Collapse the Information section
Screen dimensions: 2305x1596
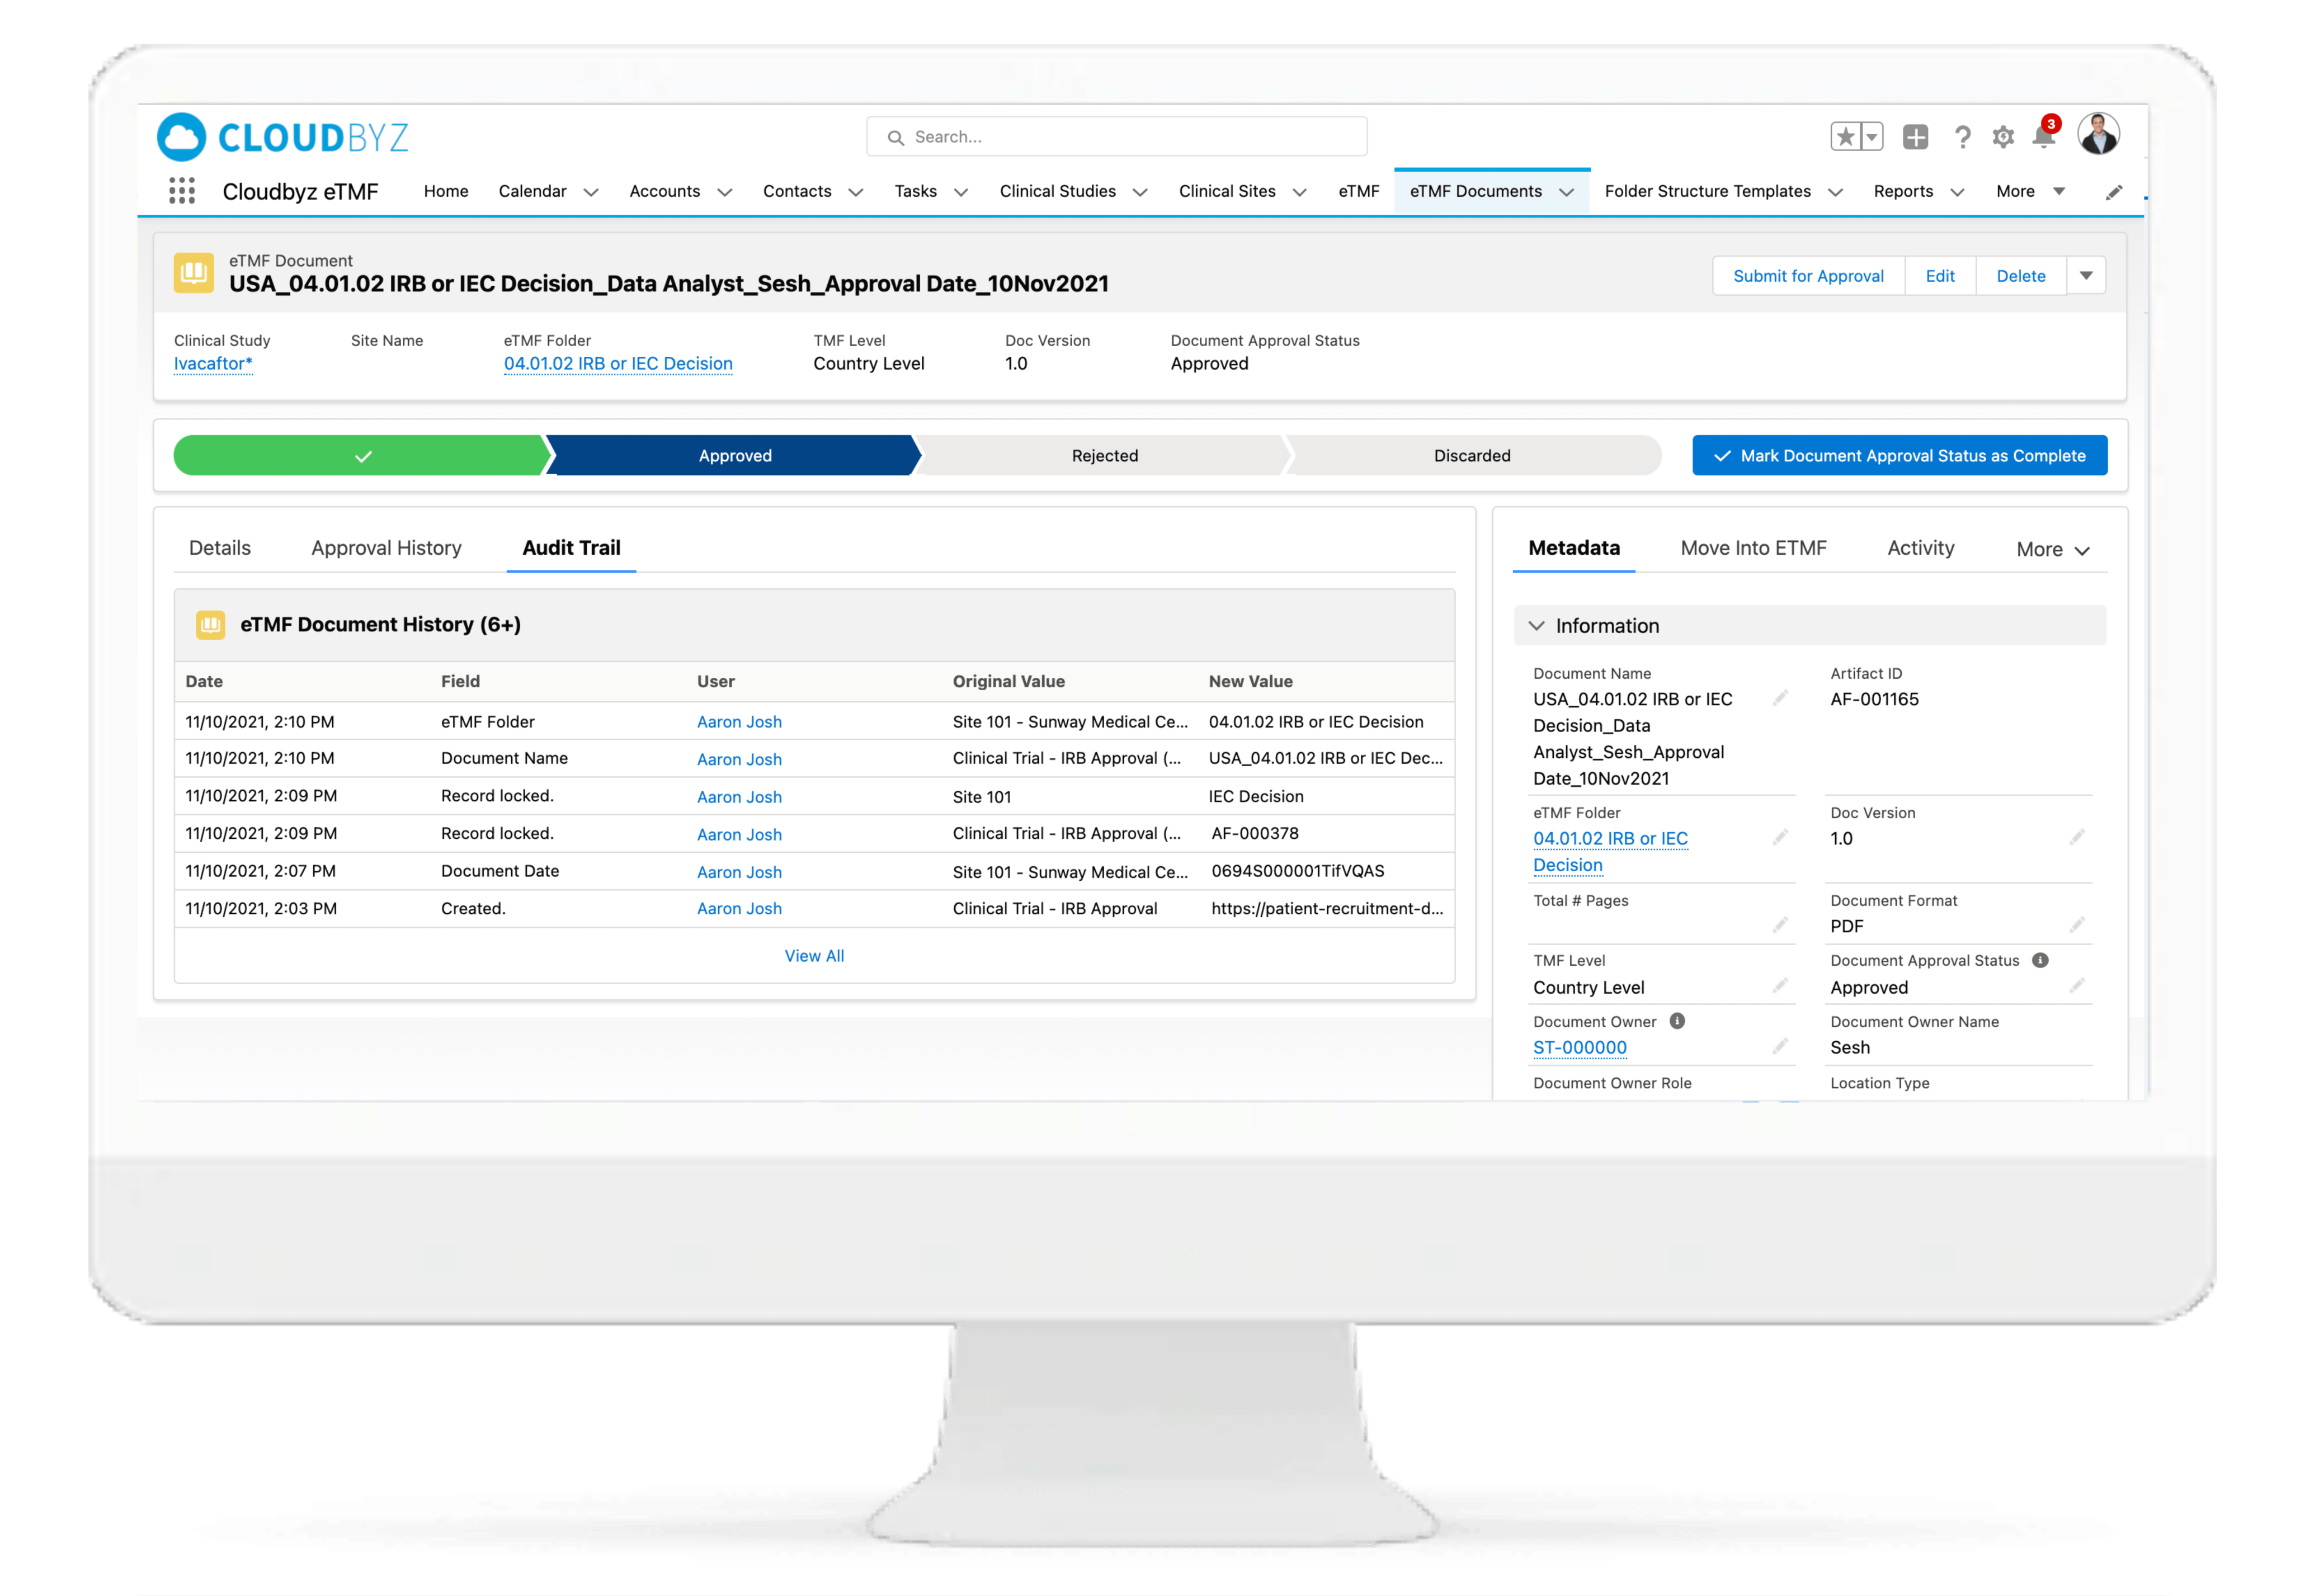click(1537, 626)
